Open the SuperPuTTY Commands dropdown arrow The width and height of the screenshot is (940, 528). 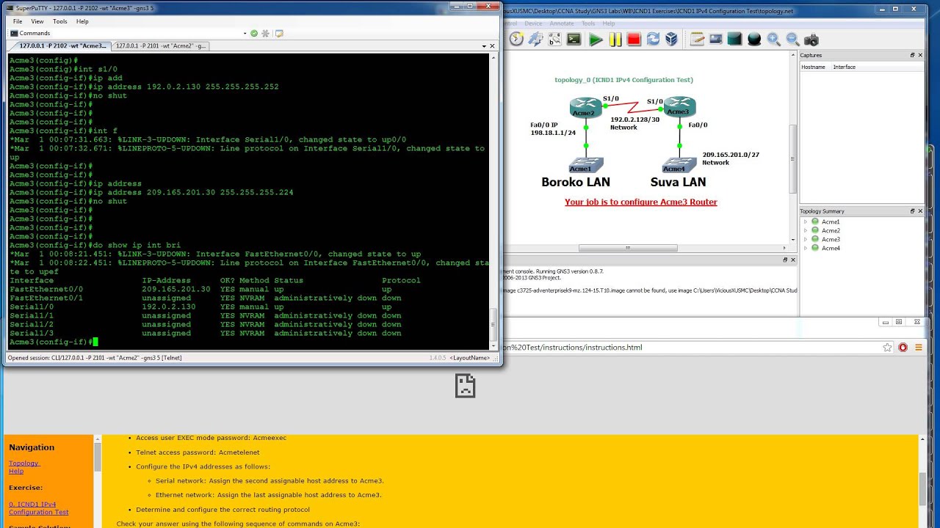click(x=245, y=33)
